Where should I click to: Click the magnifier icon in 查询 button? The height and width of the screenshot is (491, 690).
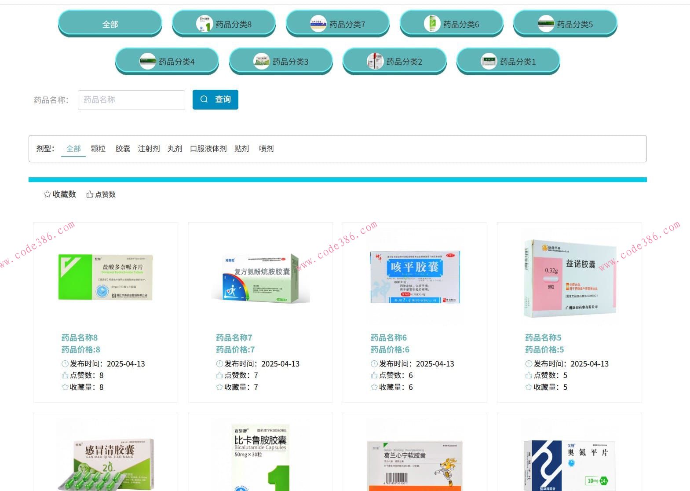click(x=204, y=99)
